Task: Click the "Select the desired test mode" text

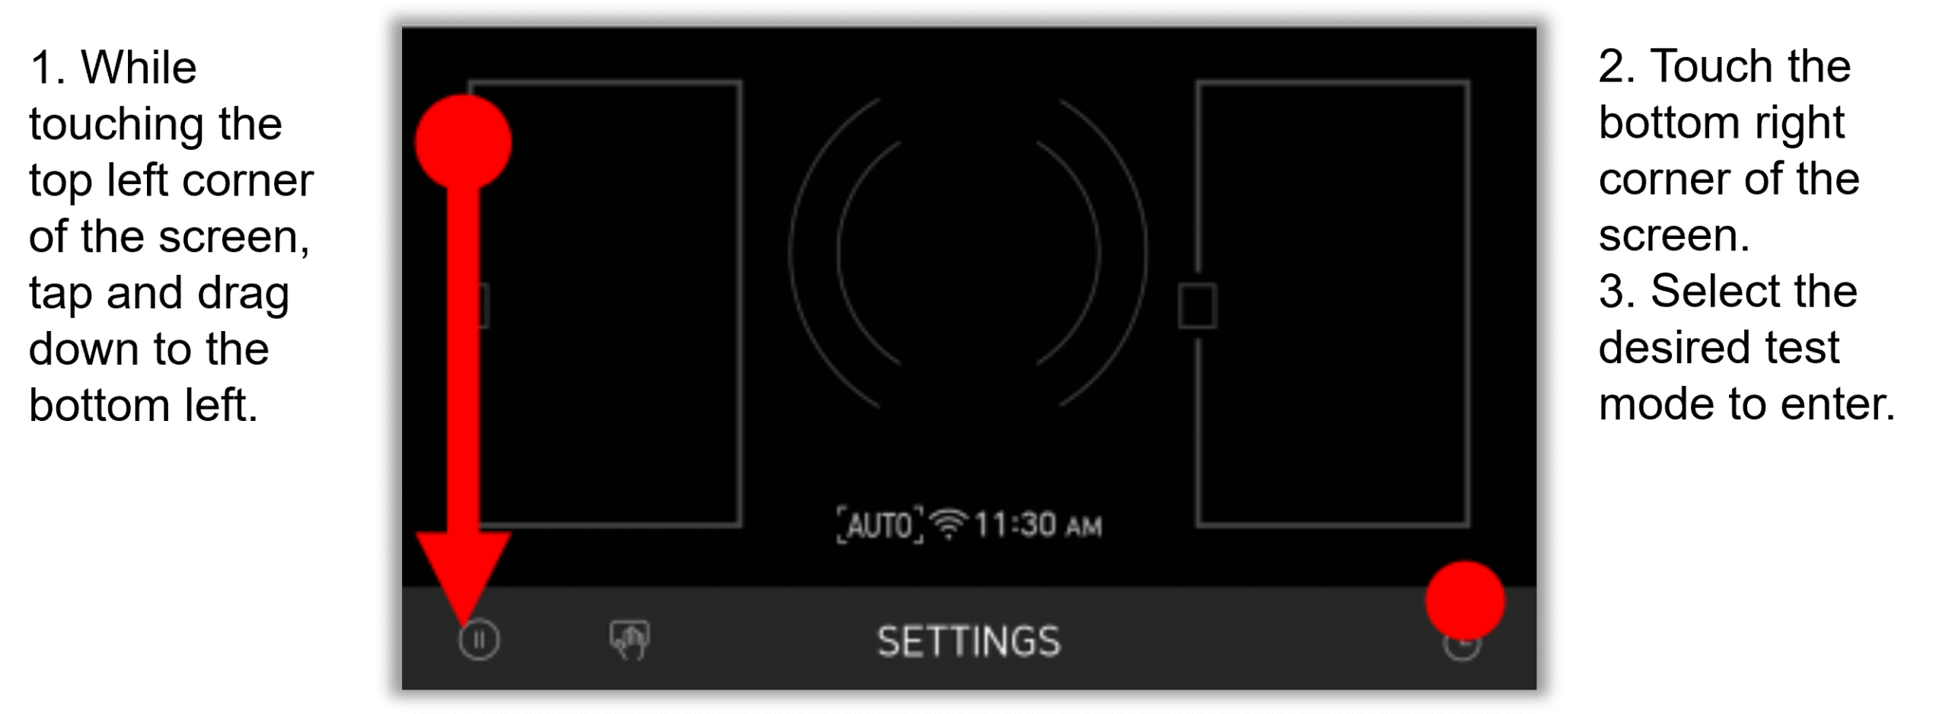Action: click(x=1746, y=347)
